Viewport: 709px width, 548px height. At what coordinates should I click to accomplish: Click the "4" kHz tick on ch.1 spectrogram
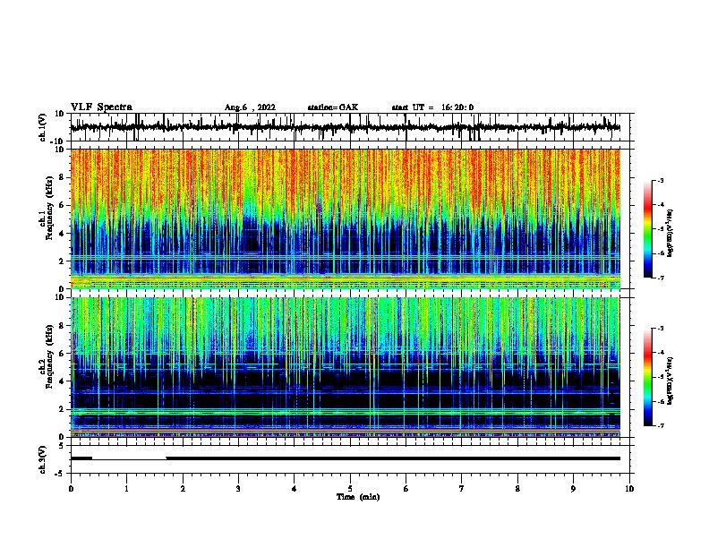tap(62, 234)
